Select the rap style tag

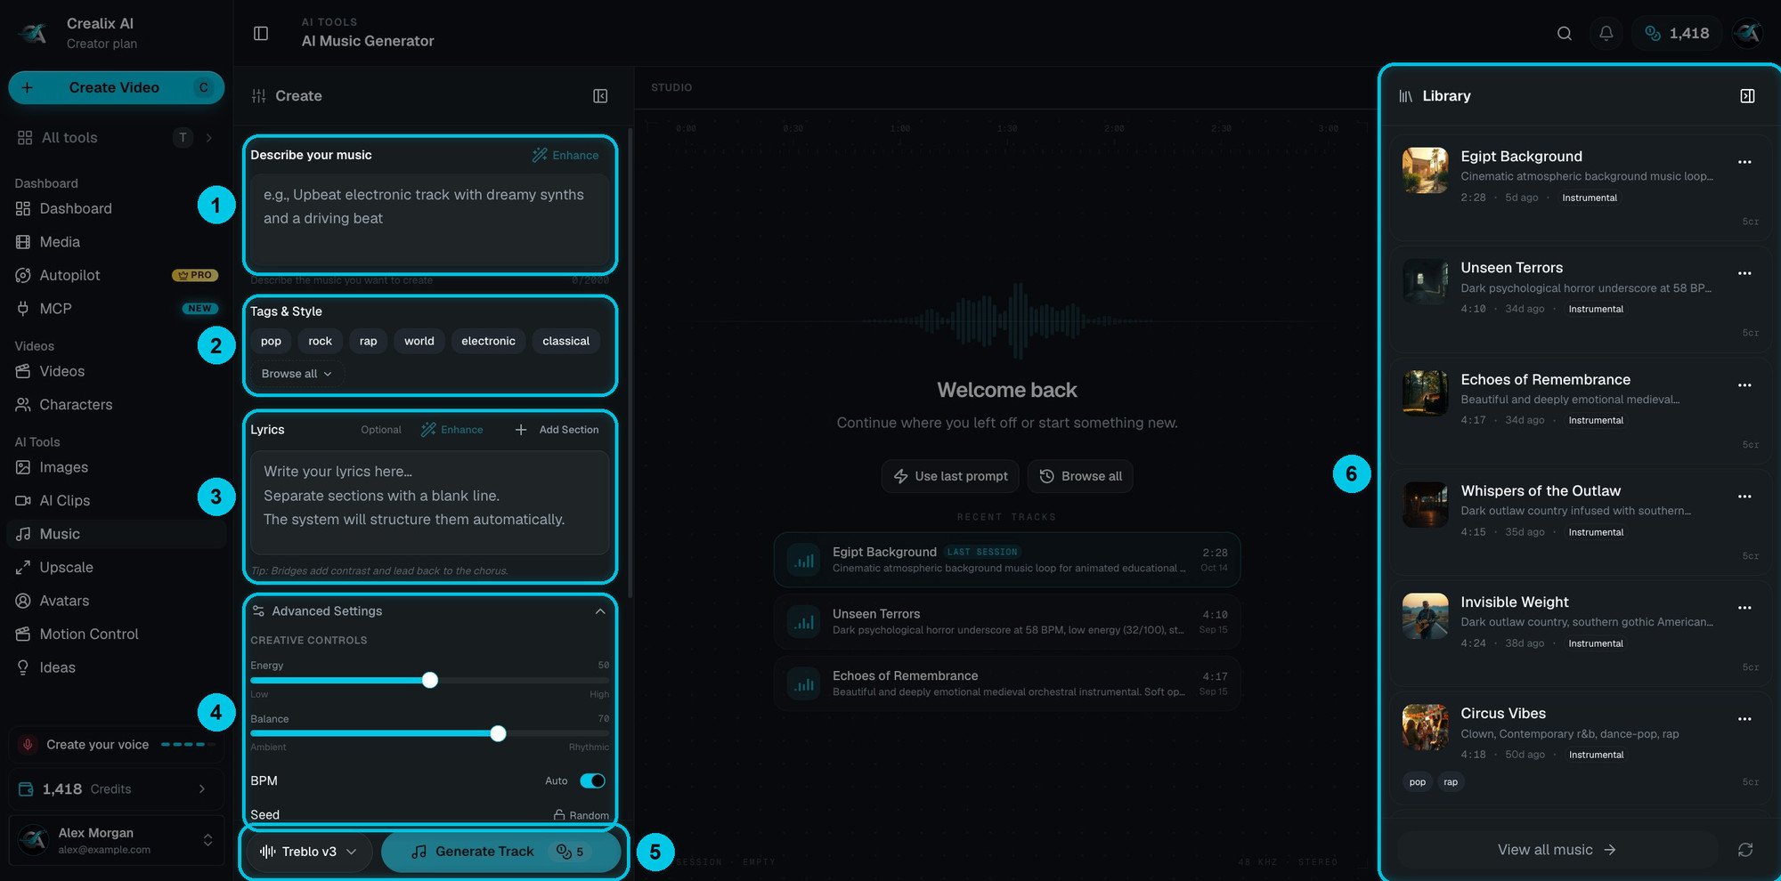368,341
